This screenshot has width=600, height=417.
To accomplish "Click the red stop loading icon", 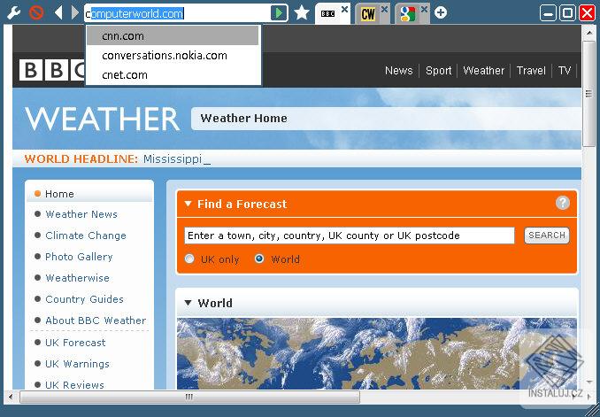I will (36, 13).
